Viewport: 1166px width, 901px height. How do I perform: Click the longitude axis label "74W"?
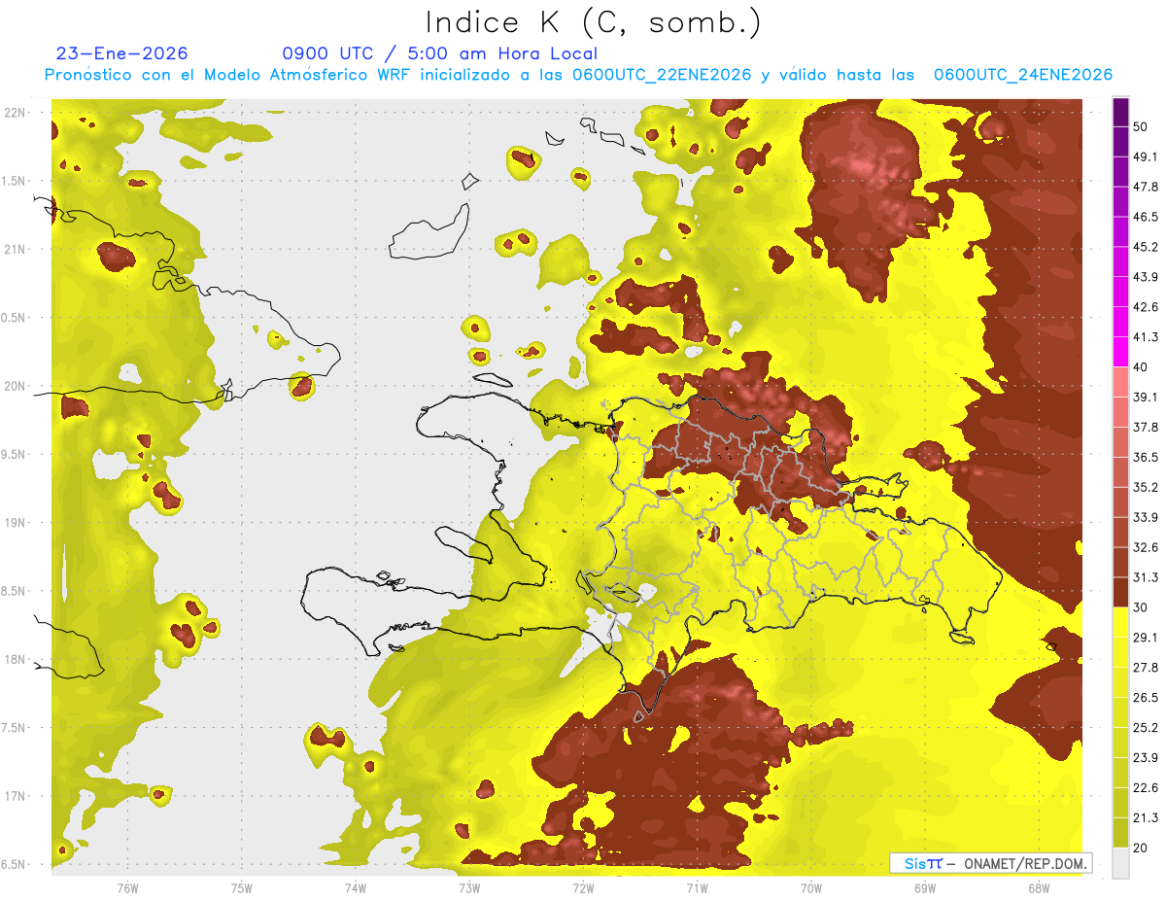click(356, 888)
